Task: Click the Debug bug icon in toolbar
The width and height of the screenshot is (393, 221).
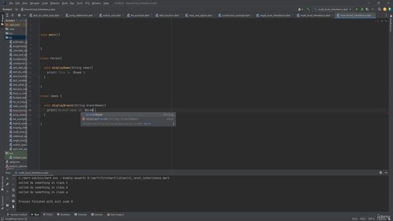Action: tap(362, 9)
